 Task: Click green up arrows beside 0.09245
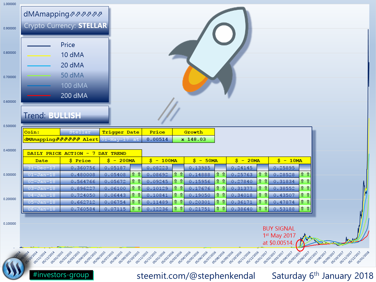click(178, 181)
